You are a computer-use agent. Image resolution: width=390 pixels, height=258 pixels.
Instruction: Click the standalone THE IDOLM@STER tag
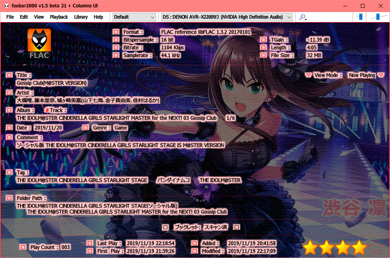(220, 180)
